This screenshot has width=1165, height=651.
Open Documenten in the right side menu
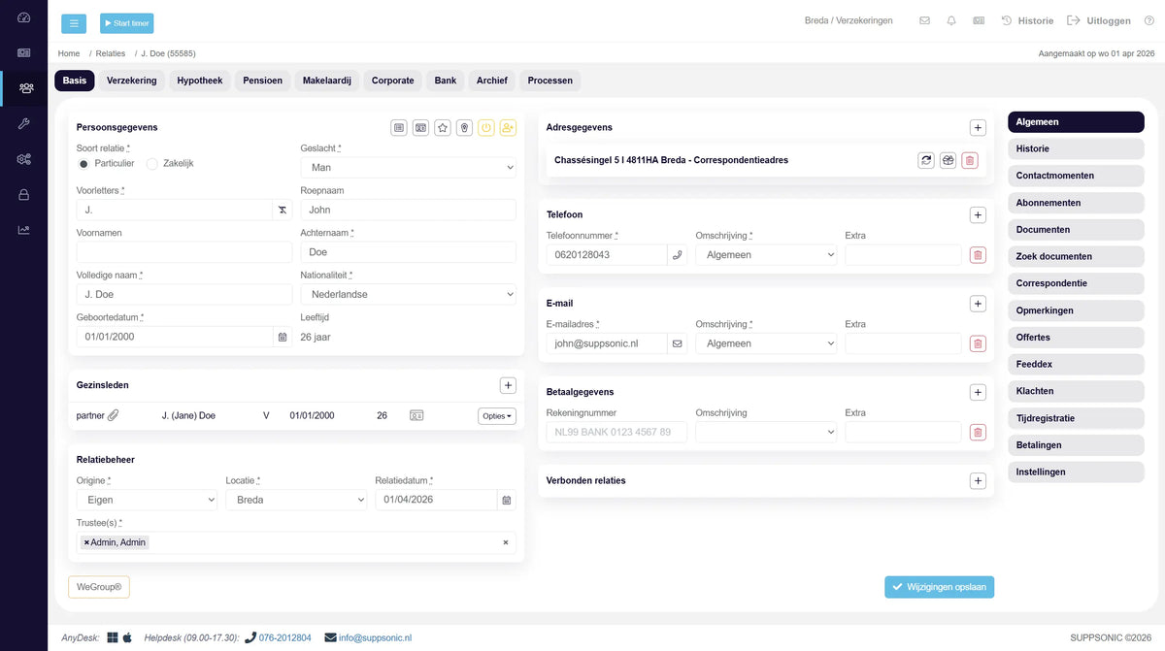[x=1075, y=230]
